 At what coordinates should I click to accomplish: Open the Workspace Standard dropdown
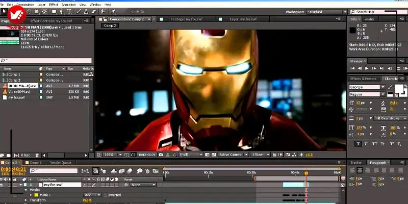pos(327,12)
